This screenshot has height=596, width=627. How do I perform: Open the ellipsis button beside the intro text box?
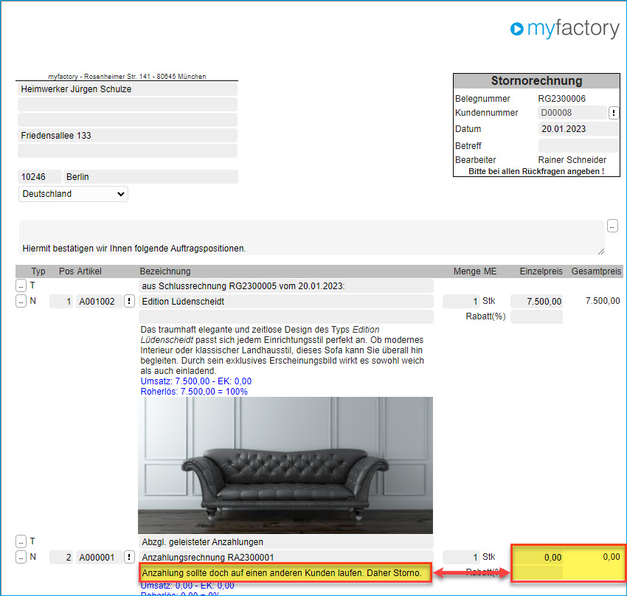(x=612, y=226)
